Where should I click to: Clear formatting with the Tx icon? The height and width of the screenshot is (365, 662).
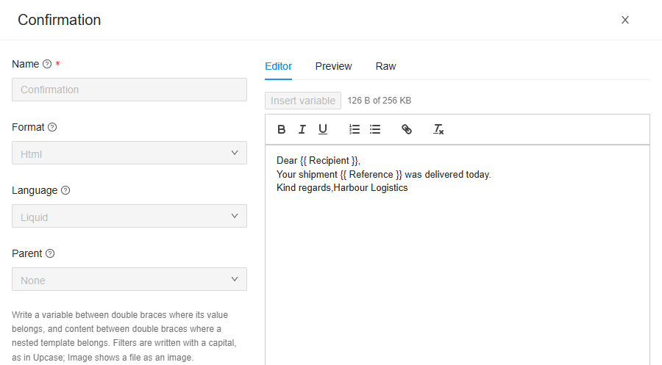[x=438, y=129]
